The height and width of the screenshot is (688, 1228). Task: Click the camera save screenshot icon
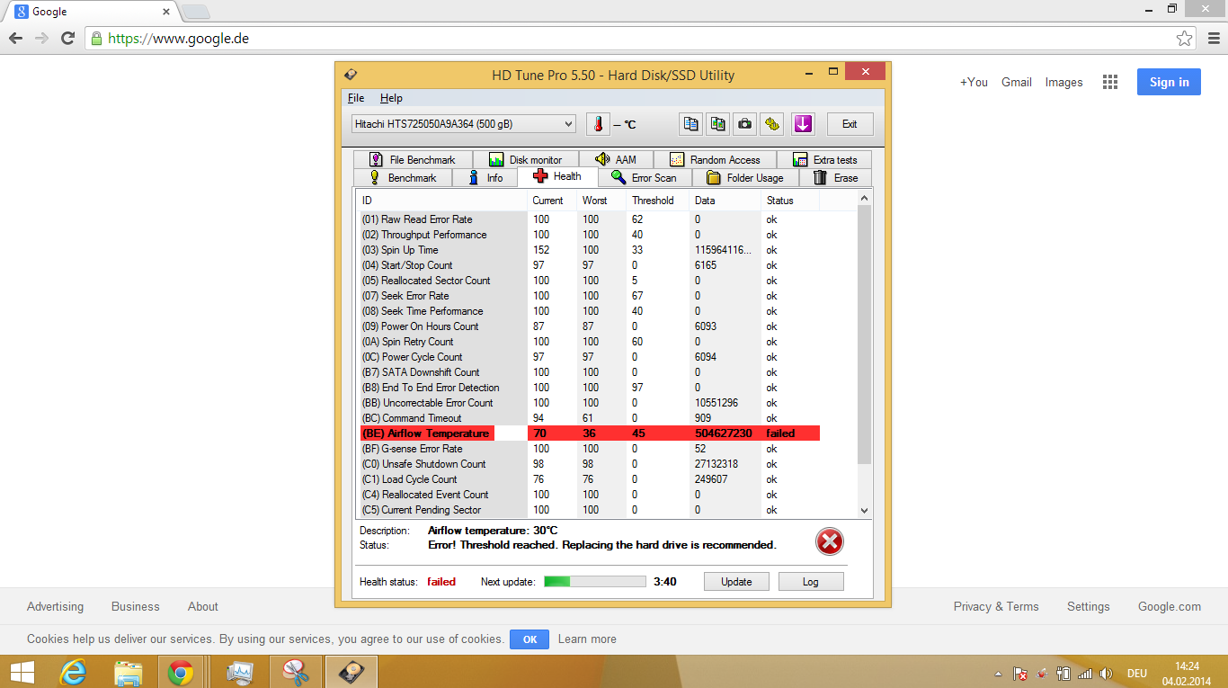coord(744,124)
